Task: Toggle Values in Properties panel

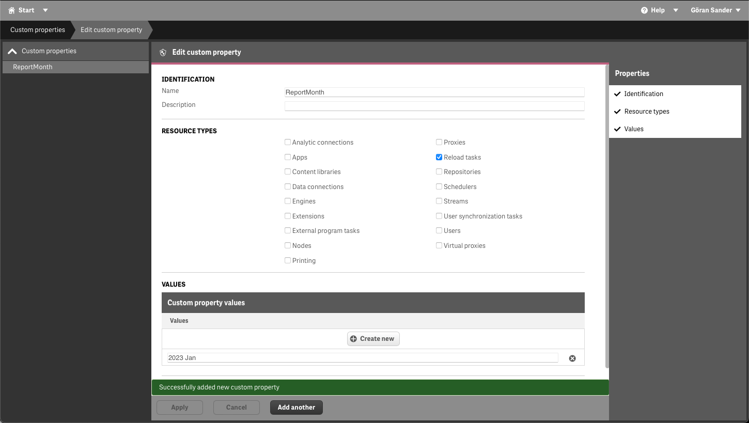Action: [675, 129]
